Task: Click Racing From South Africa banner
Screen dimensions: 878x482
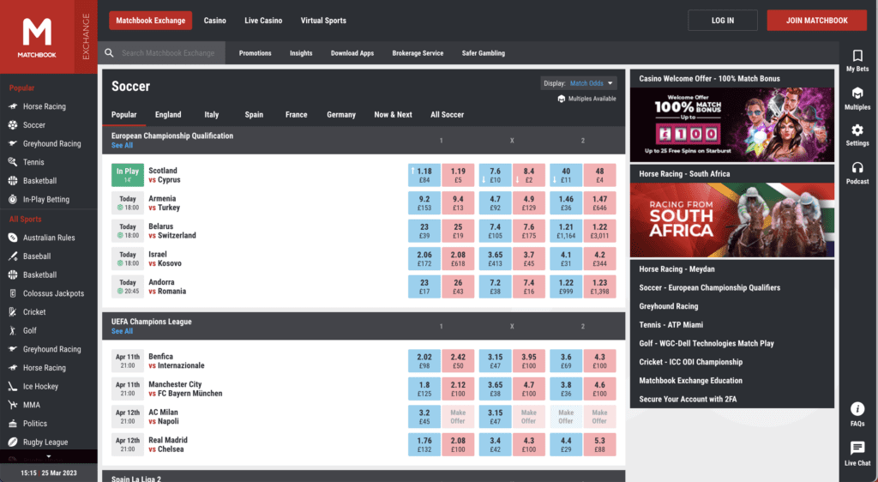Action: click(732, 220)
